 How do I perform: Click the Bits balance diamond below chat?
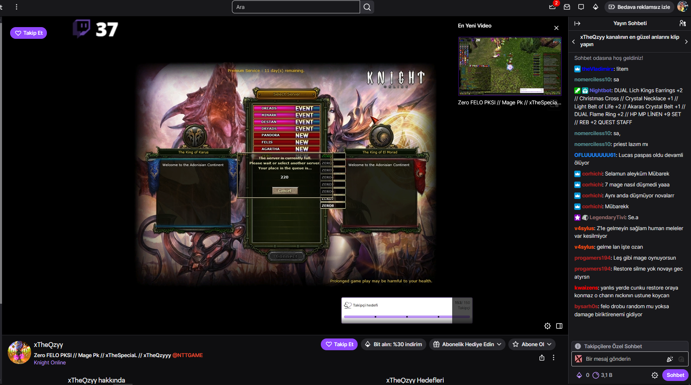pos(579,375)
